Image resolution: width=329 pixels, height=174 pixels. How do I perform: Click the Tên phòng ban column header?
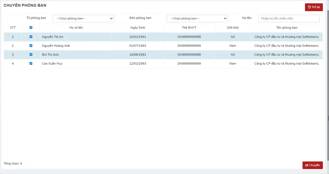point(287,28)
